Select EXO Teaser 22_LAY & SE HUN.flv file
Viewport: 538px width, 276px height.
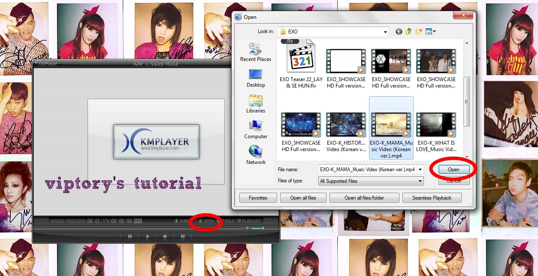tap(301, 64)
